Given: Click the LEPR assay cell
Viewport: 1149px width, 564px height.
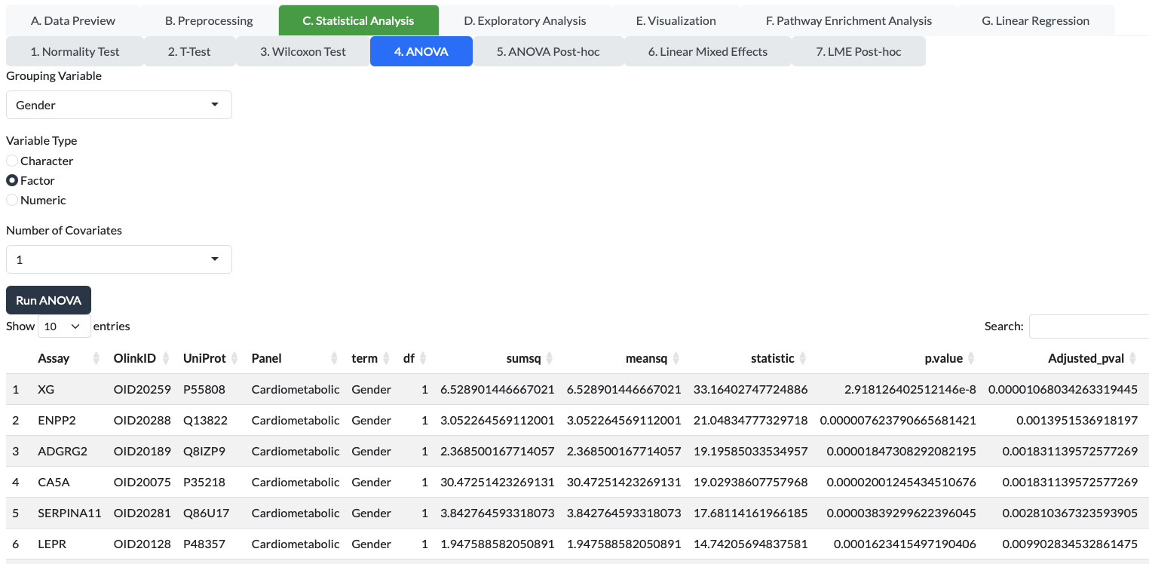Looking at the screenshot, I should pyautogui.click(x=69, y=544).
